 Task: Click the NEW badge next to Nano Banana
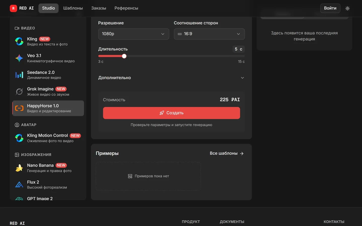pyautogui.click(x=61, y=165)
